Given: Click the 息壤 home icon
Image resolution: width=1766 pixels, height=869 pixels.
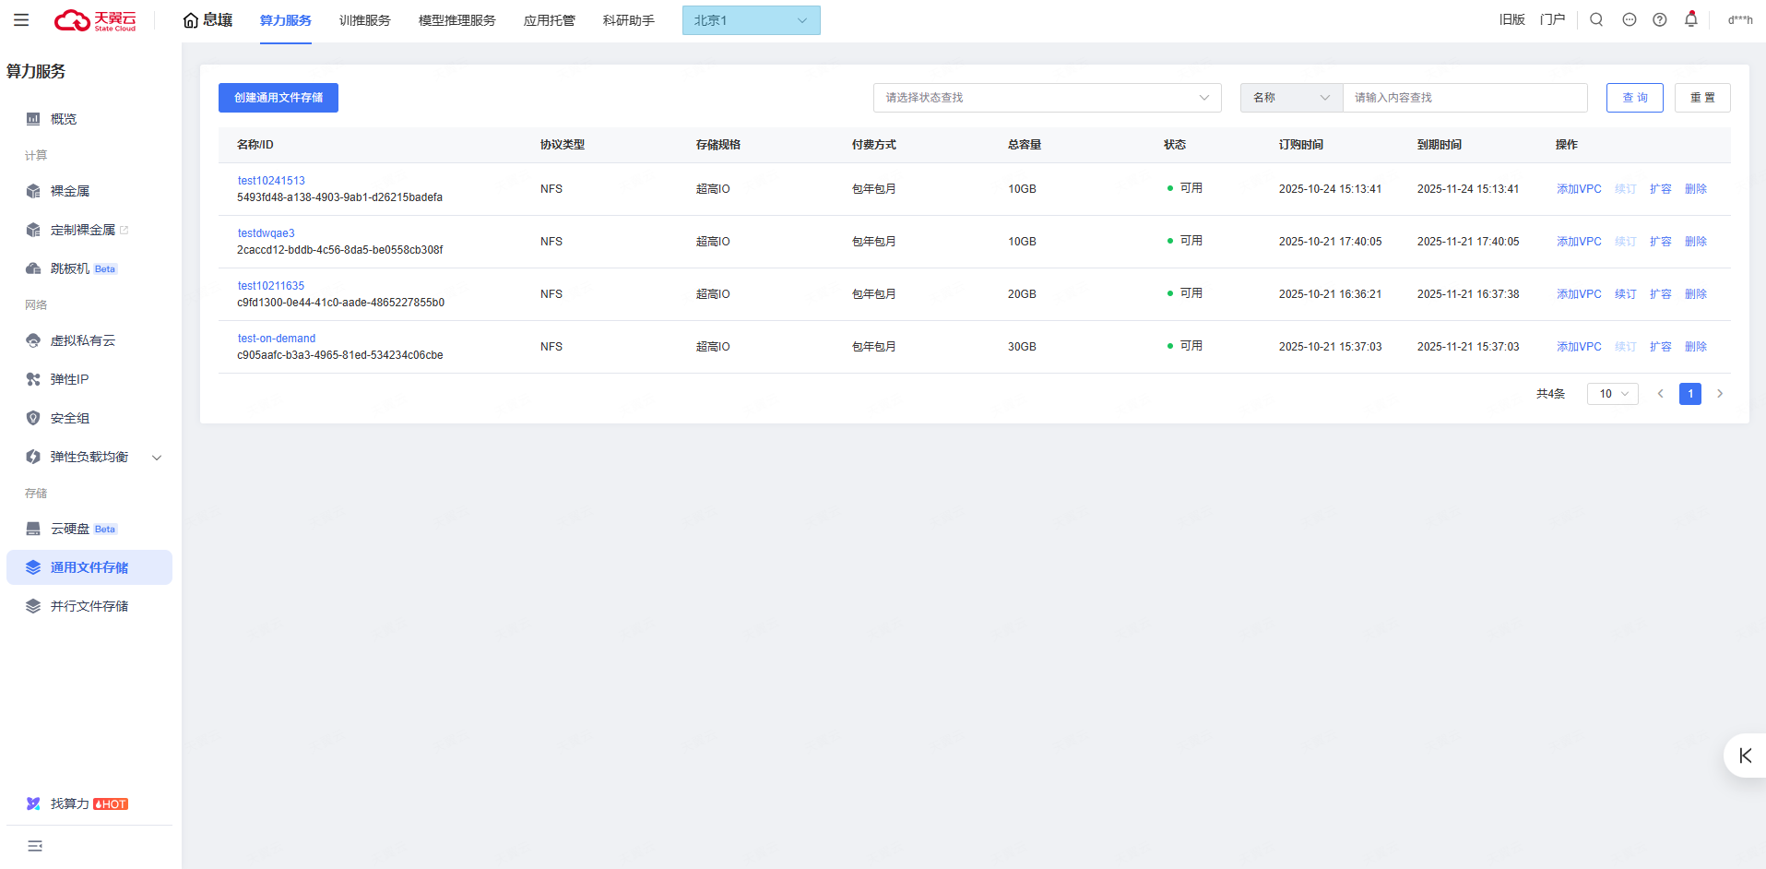Looking at the screenshot, I should (191, 20).
